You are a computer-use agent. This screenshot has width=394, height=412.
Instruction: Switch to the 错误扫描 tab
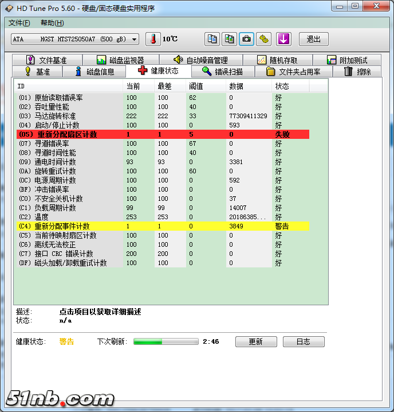pyautogui.click(x=223, y=72)
